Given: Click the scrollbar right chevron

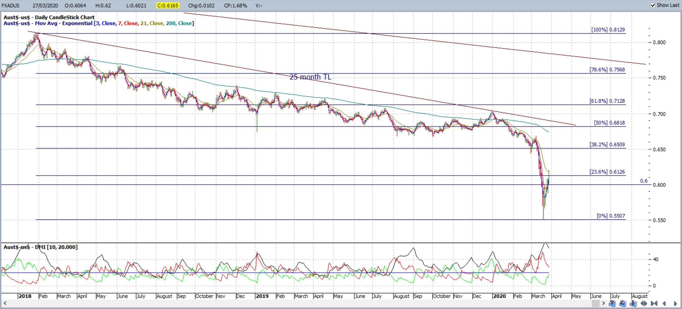Looking at the screenshot, I should (x=603, y=303).
